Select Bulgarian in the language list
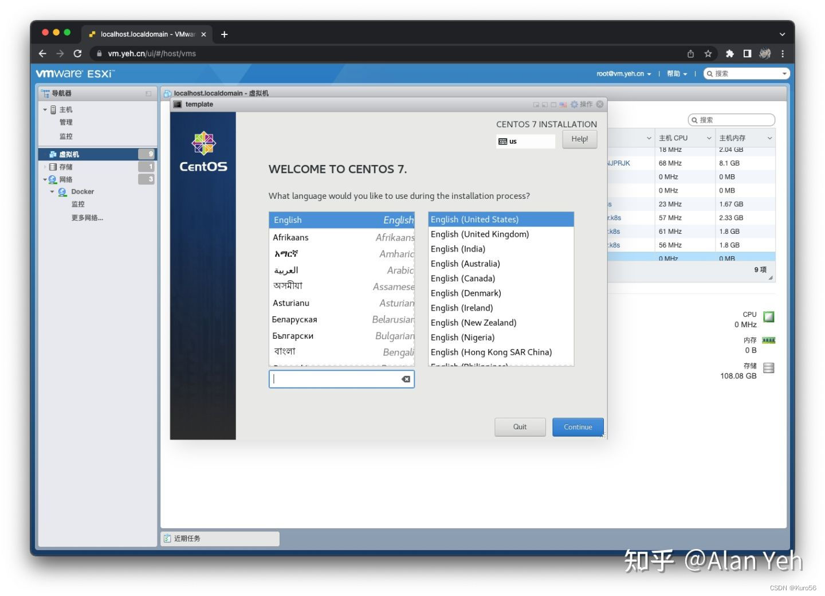The image size is (825, 596). (x=341, y=336)
